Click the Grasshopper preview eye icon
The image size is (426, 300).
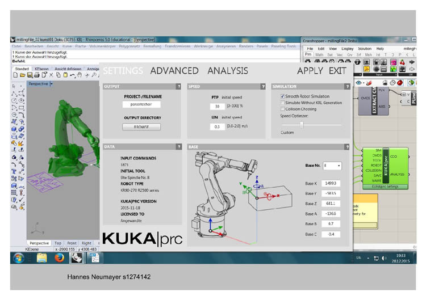pos(358,83)
